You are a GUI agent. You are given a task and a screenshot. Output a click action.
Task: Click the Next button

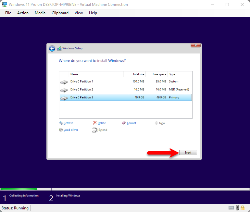click(188, 153)
